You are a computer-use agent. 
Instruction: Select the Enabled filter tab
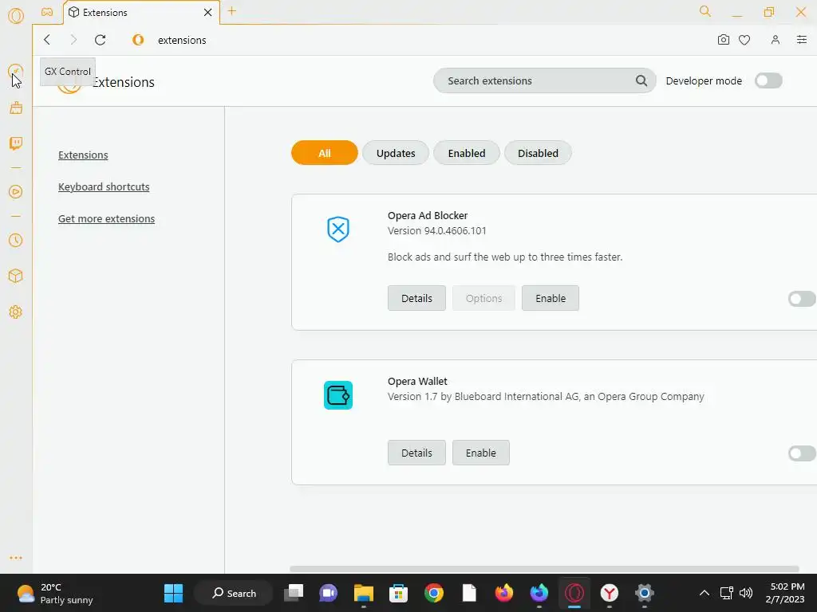pyautogui.click(x=466, y=153)
